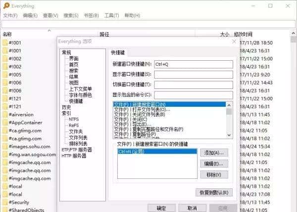Select command 文件(F) | 关闭文件列表(B)
Screen dimensions: 297x212
(169, 115)
